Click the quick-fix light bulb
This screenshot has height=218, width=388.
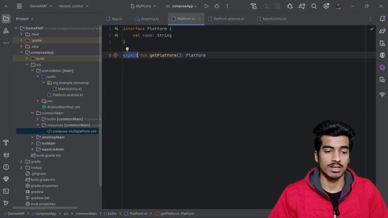click(x=127, y=49)
